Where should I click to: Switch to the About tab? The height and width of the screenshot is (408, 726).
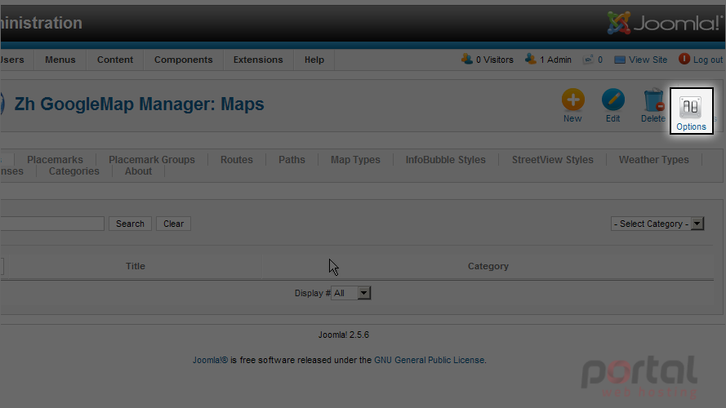[138, 171]
